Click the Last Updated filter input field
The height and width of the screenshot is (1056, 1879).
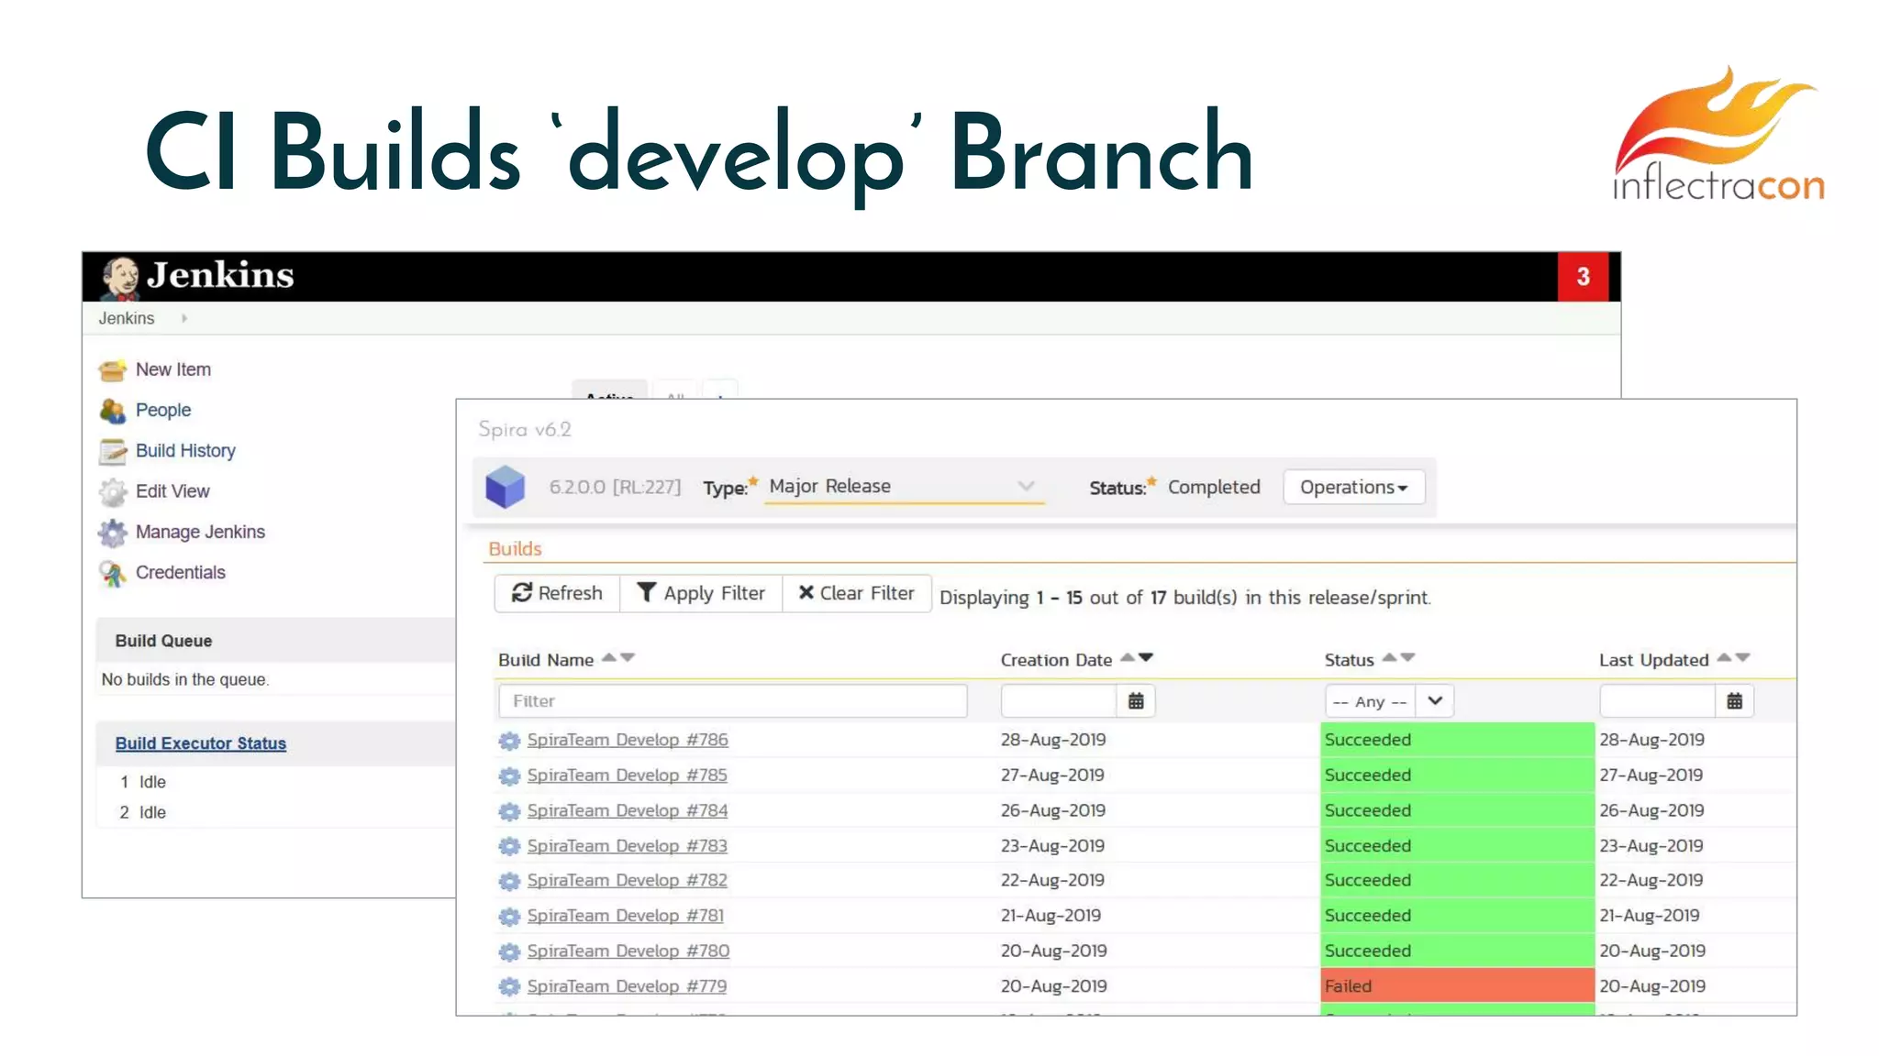(1657, 701)
